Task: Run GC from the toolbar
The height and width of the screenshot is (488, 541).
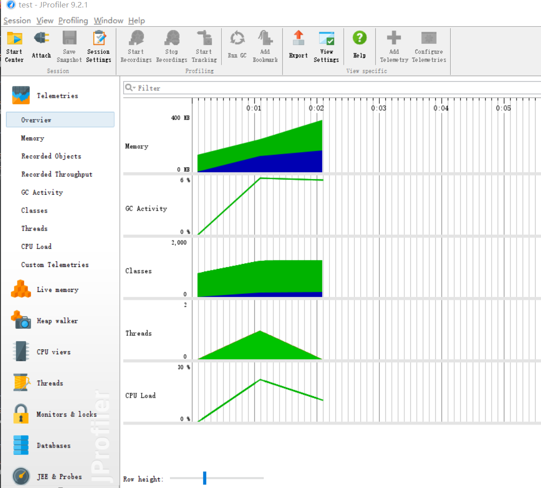Action: coord(237,44)
